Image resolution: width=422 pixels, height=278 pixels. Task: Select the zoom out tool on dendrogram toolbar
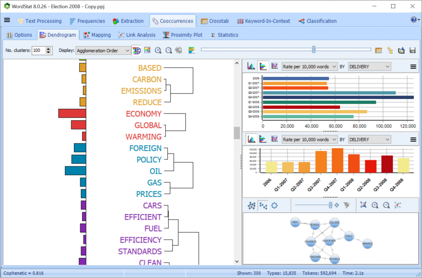(x=168, y=50)
